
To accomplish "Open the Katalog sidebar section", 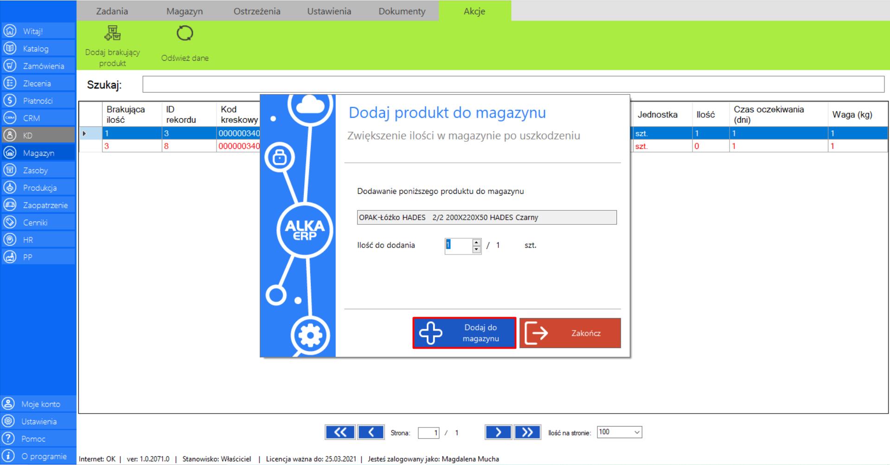I will 36,49.
